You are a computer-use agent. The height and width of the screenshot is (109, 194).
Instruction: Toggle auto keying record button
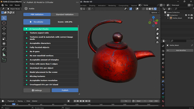(68, 101)
